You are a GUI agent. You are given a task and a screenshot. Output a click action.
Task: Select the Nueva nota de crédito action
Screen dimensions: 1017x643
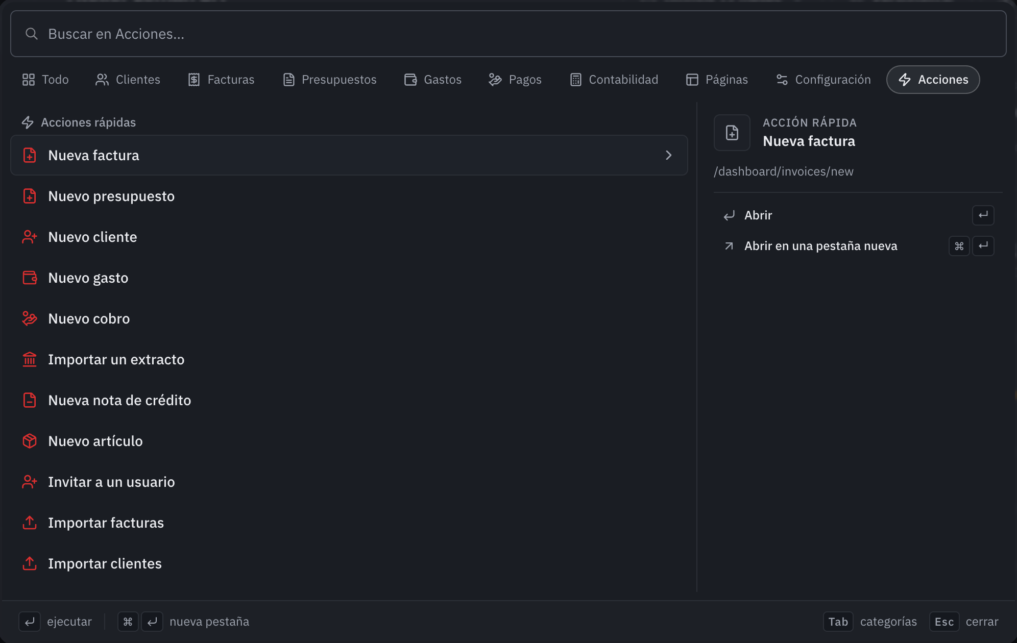click(x=349, y=400)
